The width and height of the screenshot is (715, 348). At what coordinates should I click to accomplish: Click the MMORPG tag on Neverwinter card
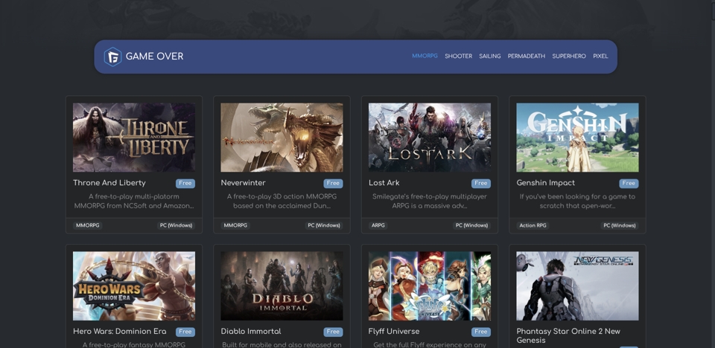(235, 225)
